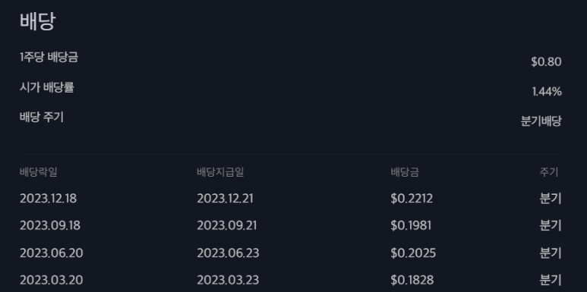Click the 배당락일 column header
Viewport: 587px width, 292px height.
[x=38, y=172]
